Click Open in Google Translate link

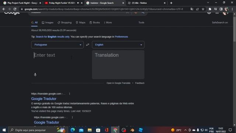118,83
